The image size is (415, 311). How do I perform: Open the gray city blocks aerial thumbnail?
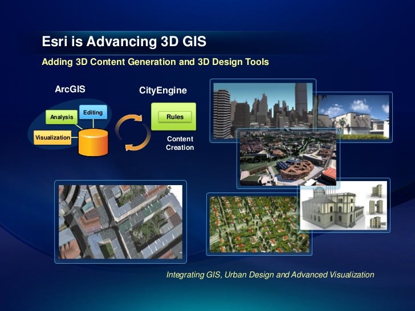click(120, 222)
